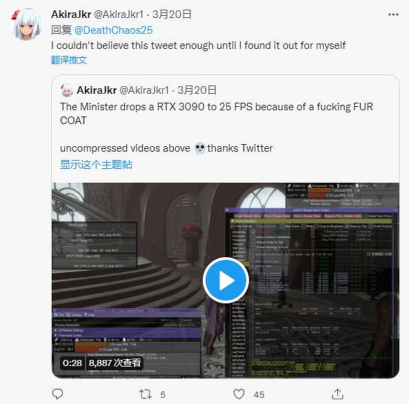Open the three-dot more options menu
Viewport: 409px width, 404px height.
point(393,14)
